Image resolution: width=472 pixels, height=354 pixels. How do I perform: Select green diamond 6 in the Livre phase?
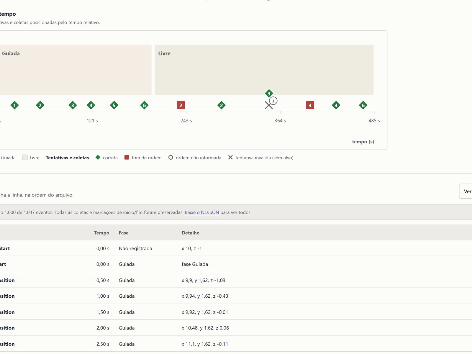click(x=363, y=105)
